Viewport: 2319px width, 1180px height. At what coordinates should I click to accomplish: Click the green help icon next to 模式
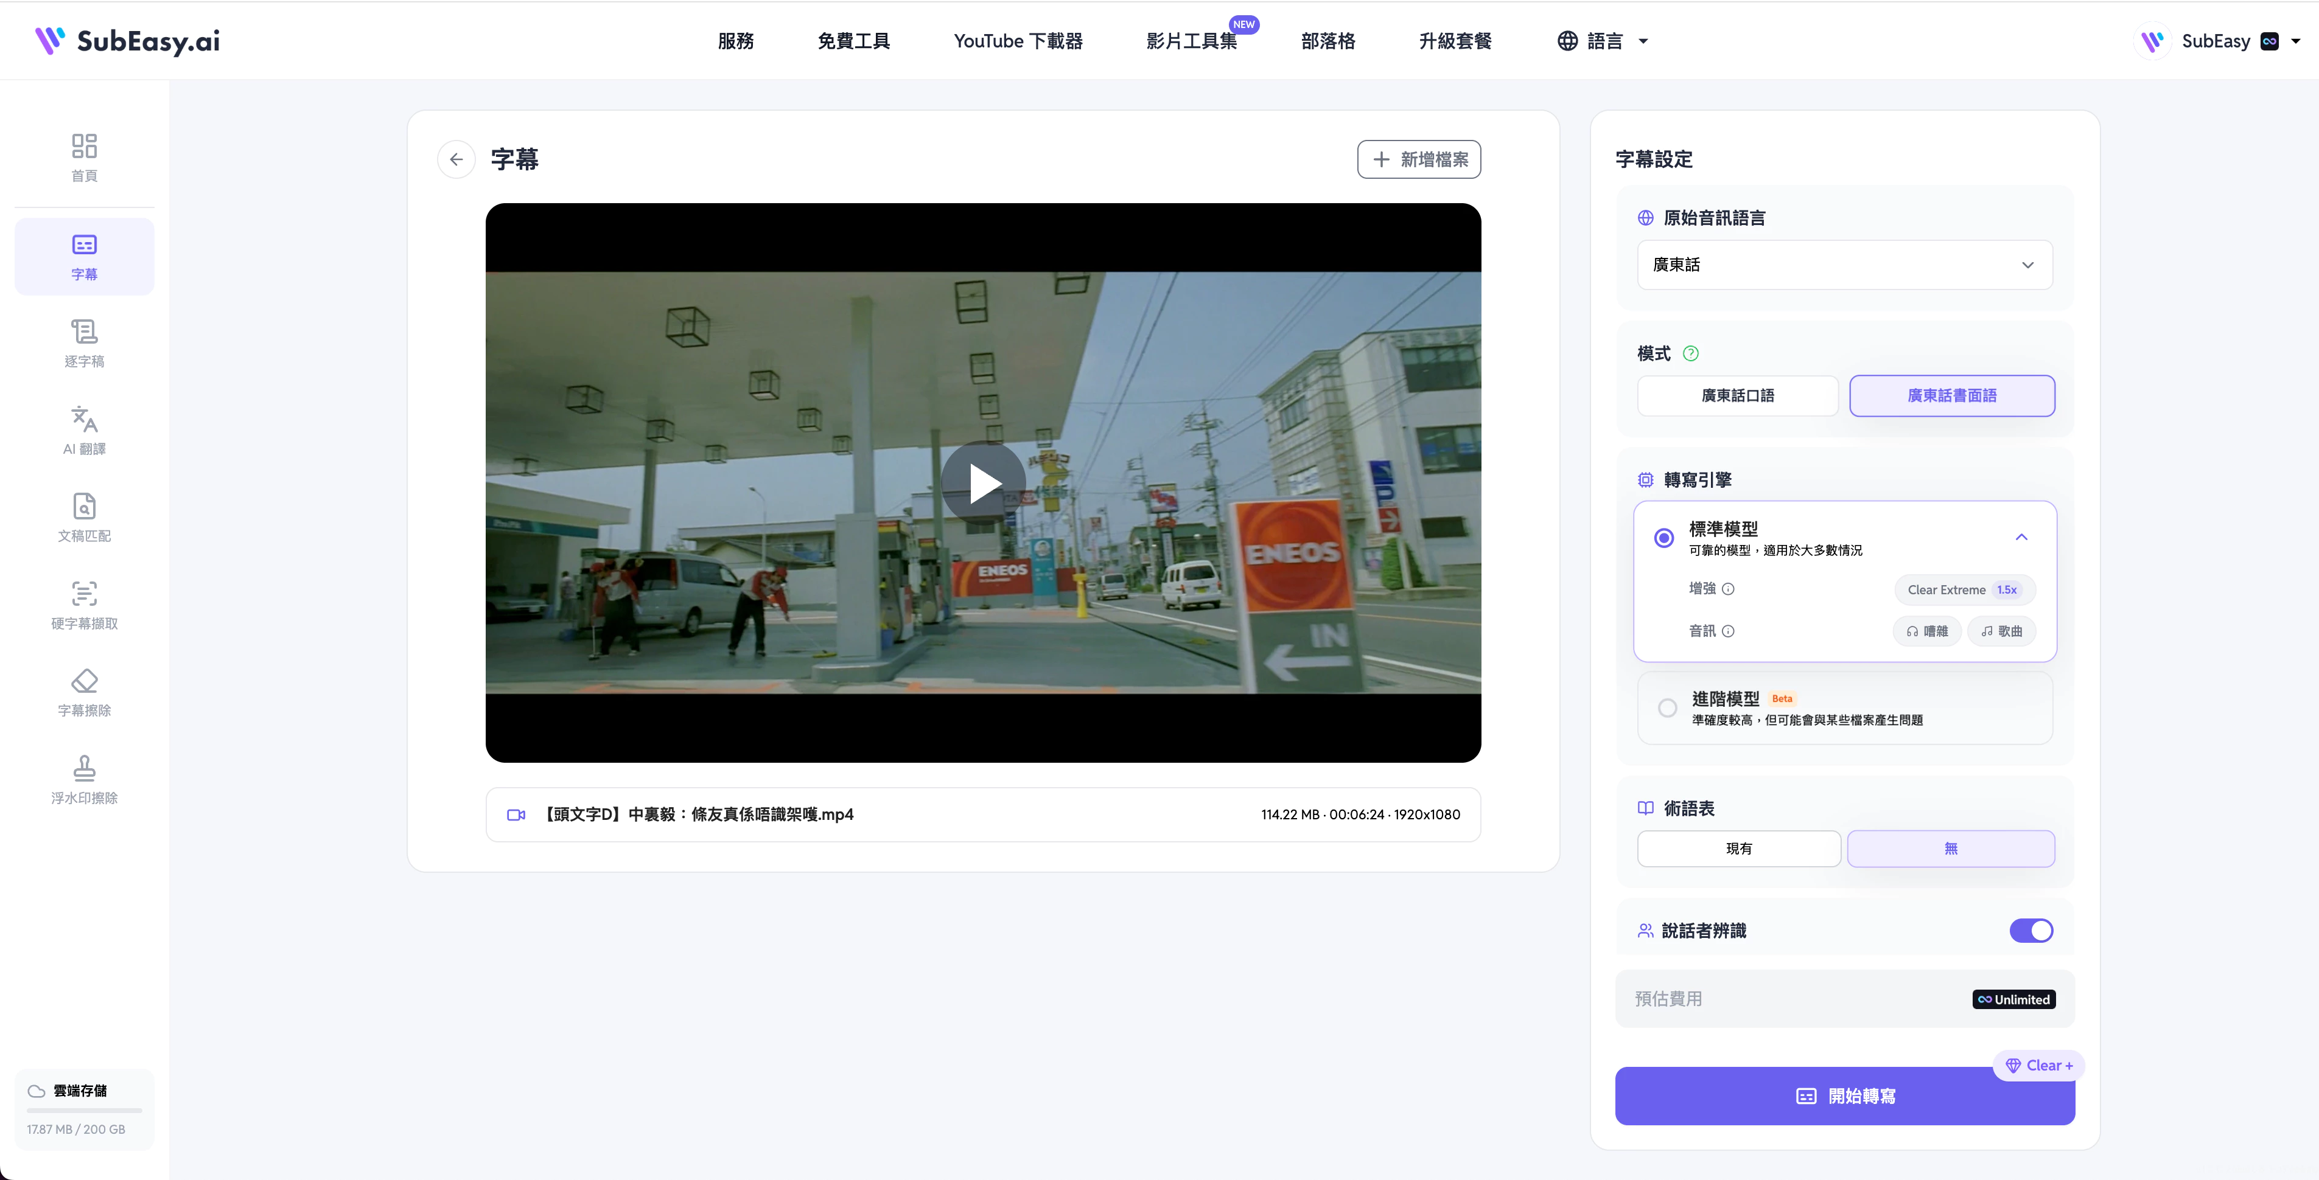pos(1691,353)
